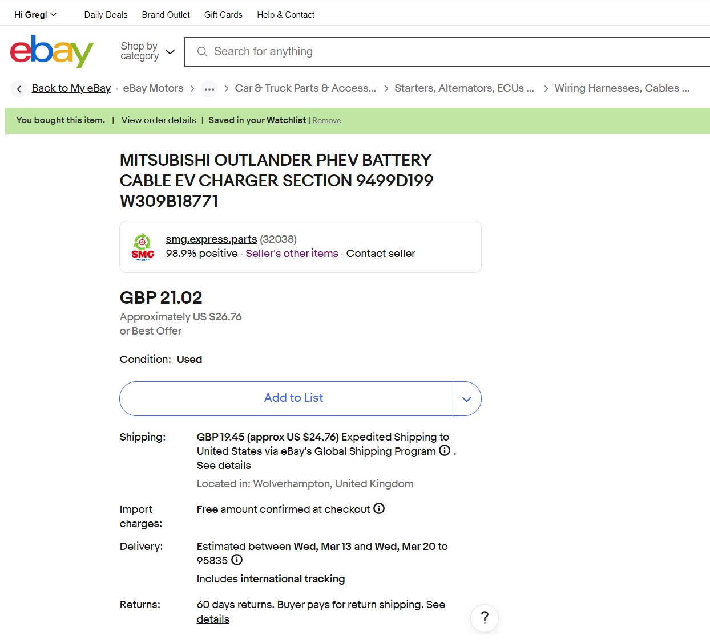This screenshot has height=640, width=710.
Task: View order details link
Action: [x=159, y=120]
